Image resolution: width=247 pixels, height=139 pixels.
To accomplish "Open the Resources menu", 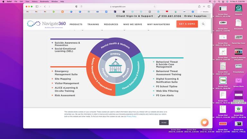I will click(x=111, y=24).
